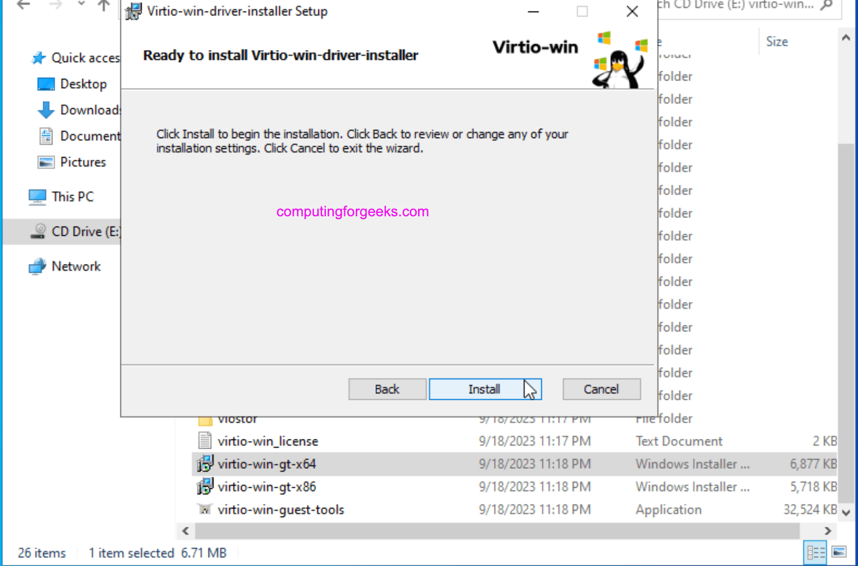Click Install to begin the driver installation
Image resolution: width=858 pixels, height=566 pixels.
(x=485, y=389)
